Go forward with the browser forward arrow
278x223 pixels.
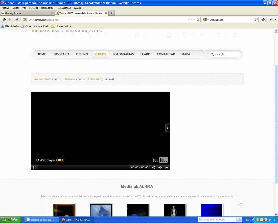10,20
